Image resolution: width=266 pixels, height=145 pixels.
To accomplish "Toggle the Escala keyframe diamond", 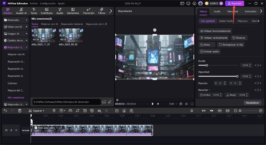I will [x=257, y=65].
